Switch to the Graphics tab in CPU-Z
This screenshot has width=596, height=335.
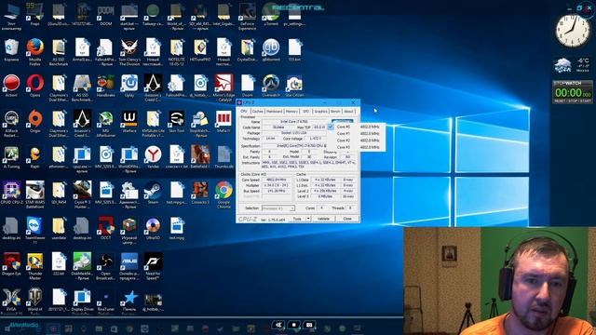(x=320, y=112)
